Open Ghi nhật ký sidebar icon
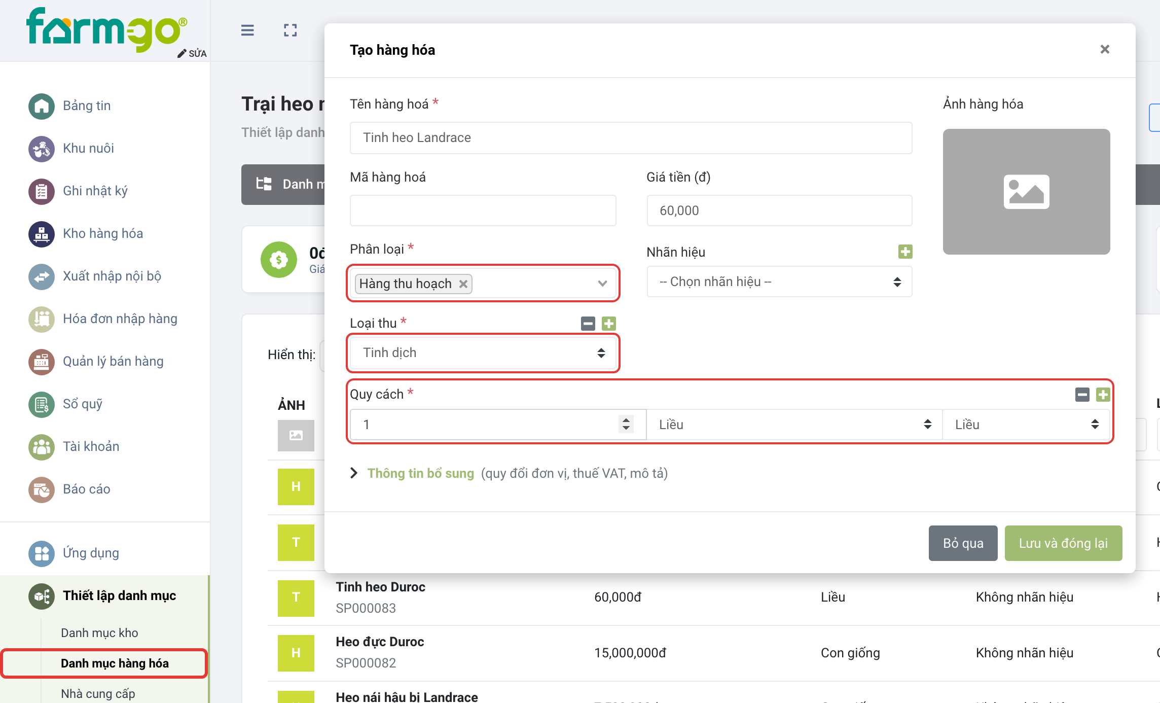 [x=42, y=191]
